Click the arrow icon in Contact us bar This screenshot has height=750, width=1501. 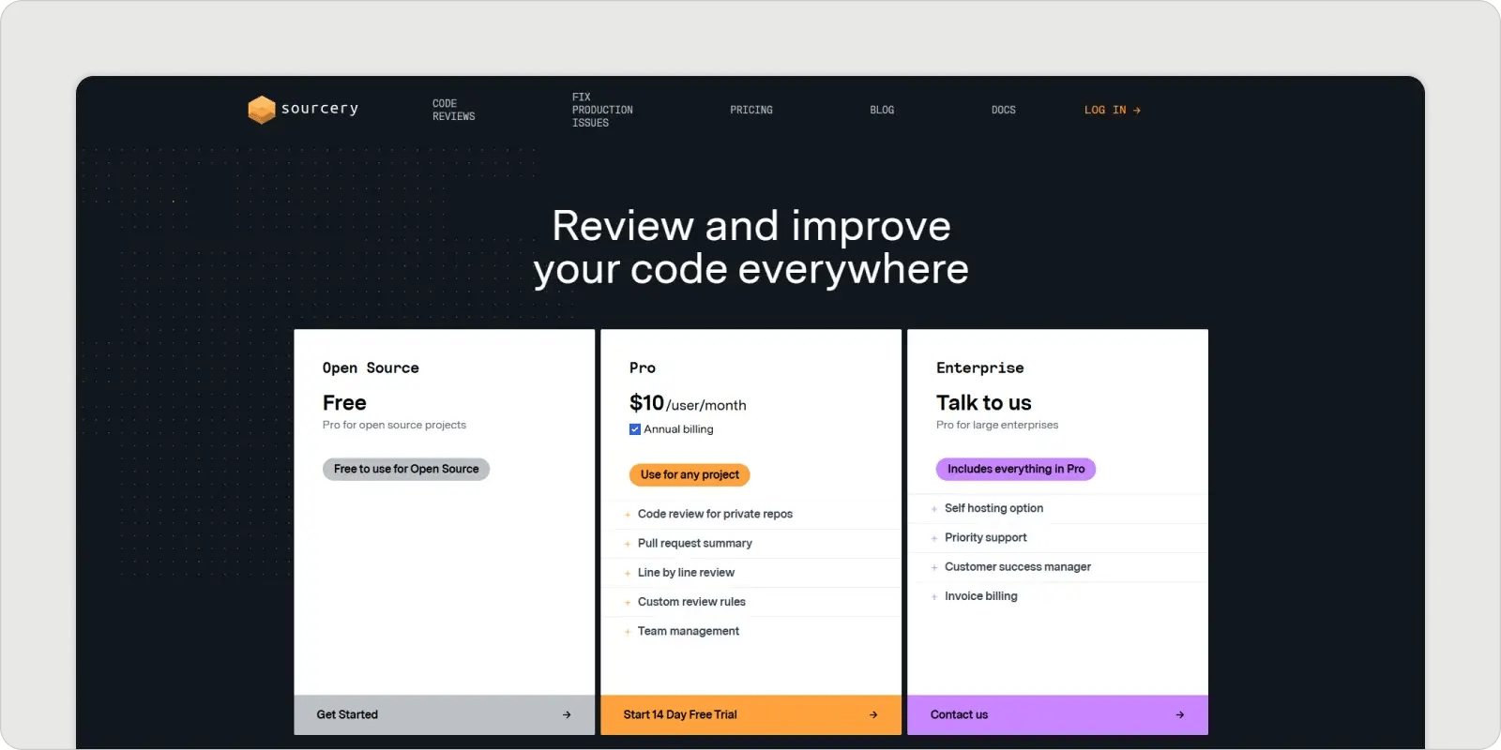coord(1179,715)
